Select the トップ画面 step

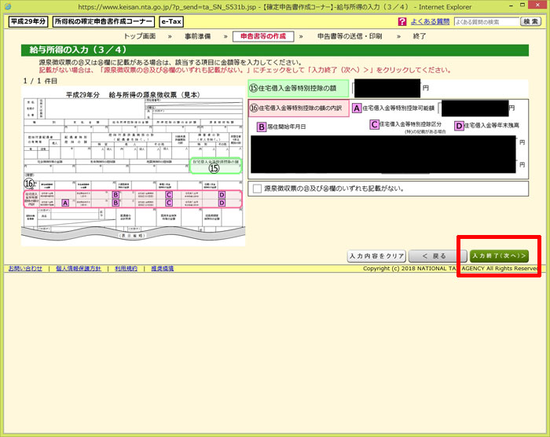(140, 36)
